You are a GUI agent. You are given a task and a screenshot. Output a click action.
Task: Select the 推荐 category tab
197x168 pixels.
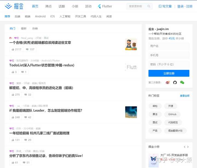point(7,16)
